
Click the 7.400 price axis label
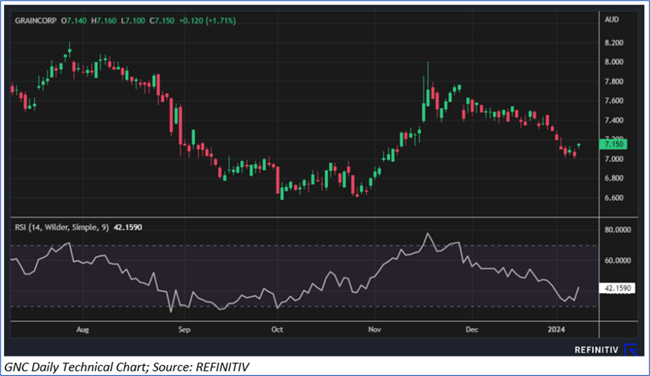click(x=613, y=121)
